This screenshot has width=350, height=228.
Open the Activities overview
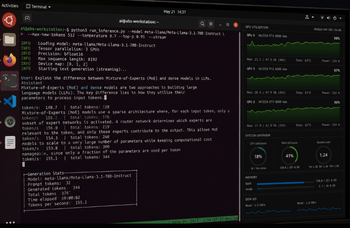pos(10,5)
